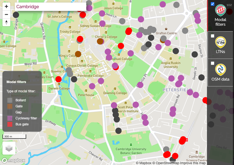Uncheck the Modal filters checkbox
Image resolution: width=234 pixels, height=165 pixels.
coord(212,4)
